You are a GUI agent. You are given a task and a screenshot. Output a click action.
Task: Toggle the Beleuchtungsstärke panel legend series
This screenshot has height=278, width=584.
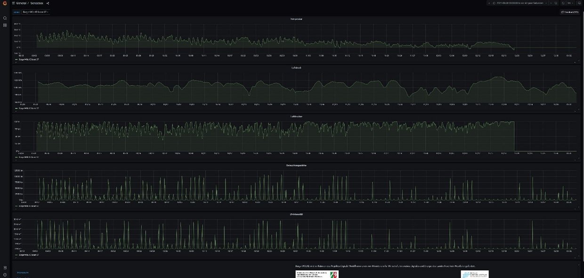(28, 206)
